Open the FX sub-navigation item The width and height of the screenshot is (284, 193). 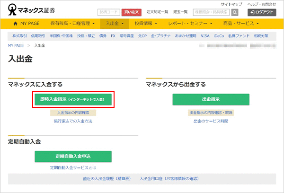click(113, 36)
